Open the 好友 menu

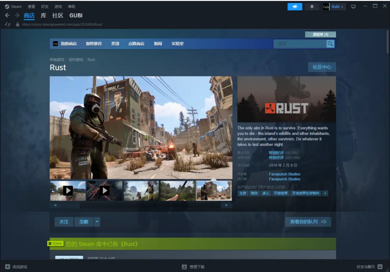(x=45, y=7)
